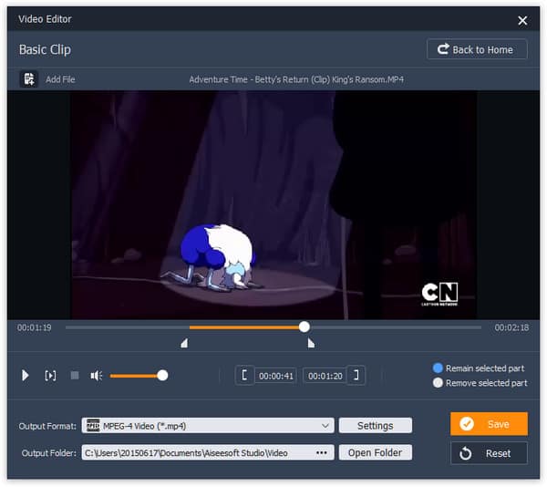Click the current time 00:01:19 label

coord(35,327)
